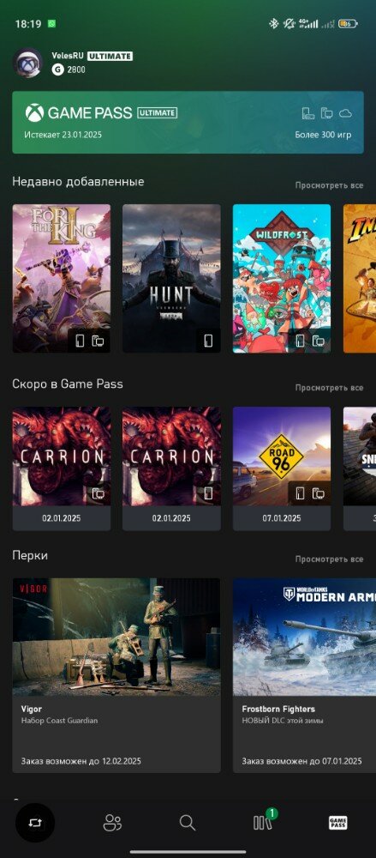Open Frostborn Fighters perk card
The image size is (376, 858).
tap(304, 675)
